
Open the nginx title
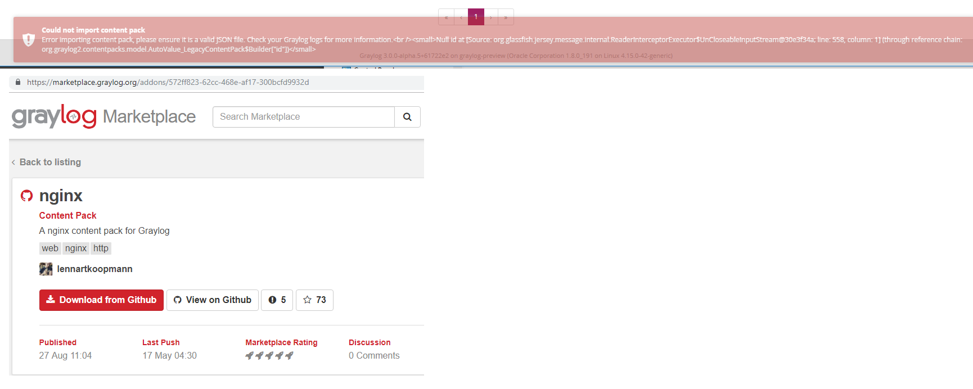tap(61, 196)
